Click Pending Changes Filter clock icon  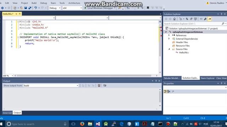tap(181, 19)
